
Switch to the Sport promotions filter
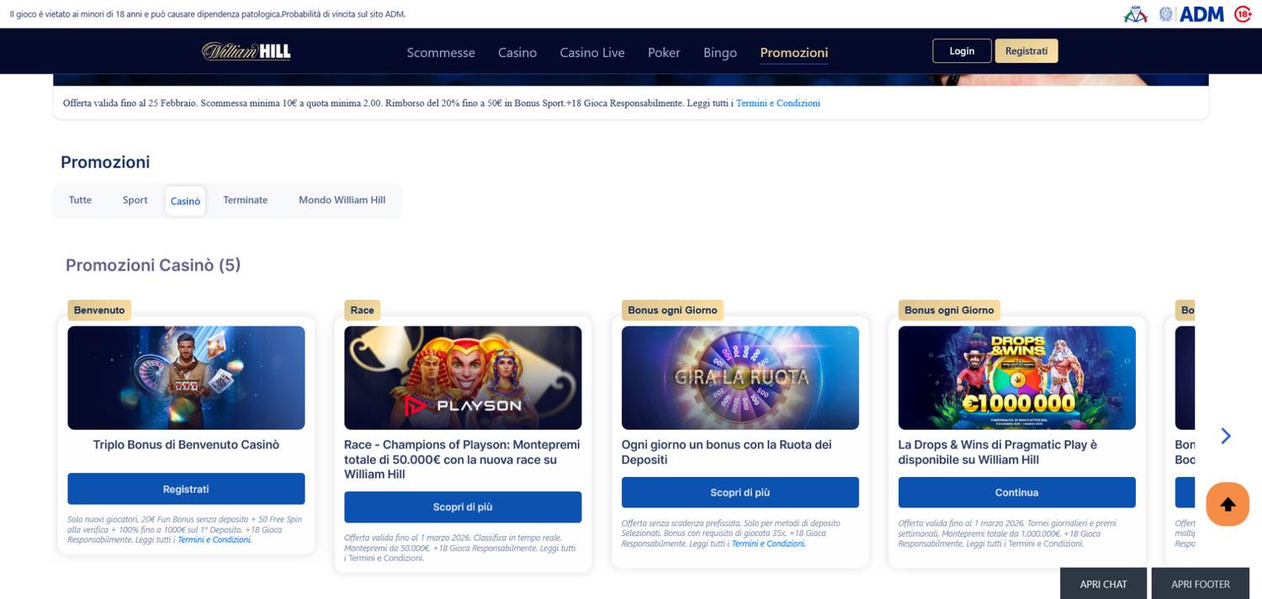[135, 200]
